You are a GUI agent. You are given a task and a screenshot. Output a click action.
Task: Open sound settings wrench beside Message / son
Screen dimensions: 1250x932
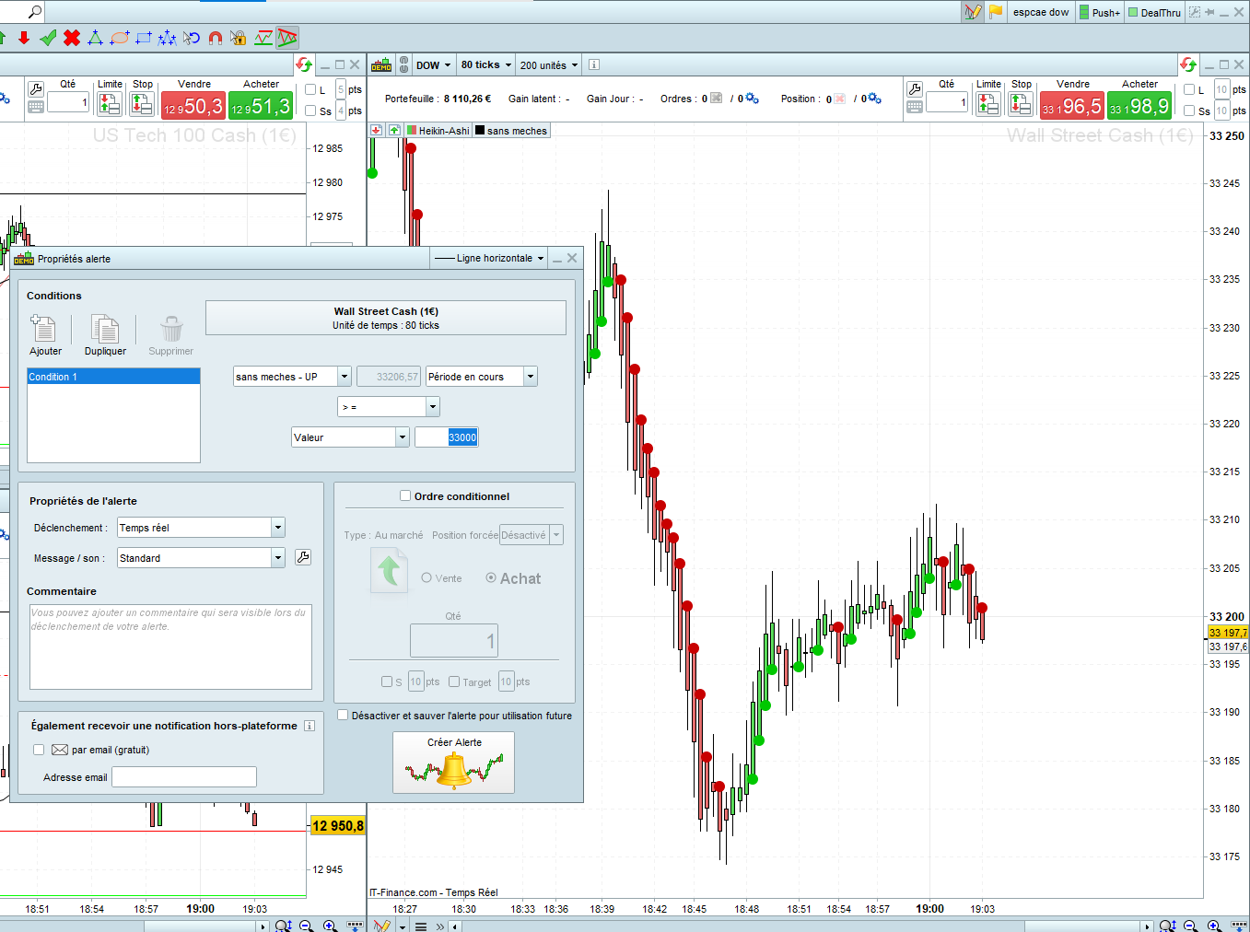point(303,557)
